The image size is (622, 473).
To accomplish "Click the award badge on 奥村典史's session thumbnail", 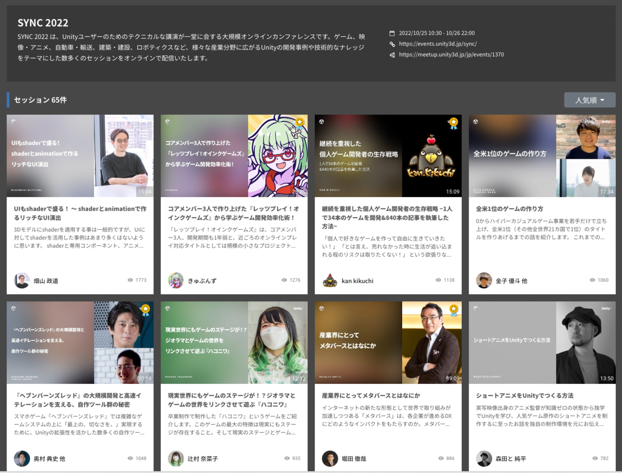I will tap(146, 309).
